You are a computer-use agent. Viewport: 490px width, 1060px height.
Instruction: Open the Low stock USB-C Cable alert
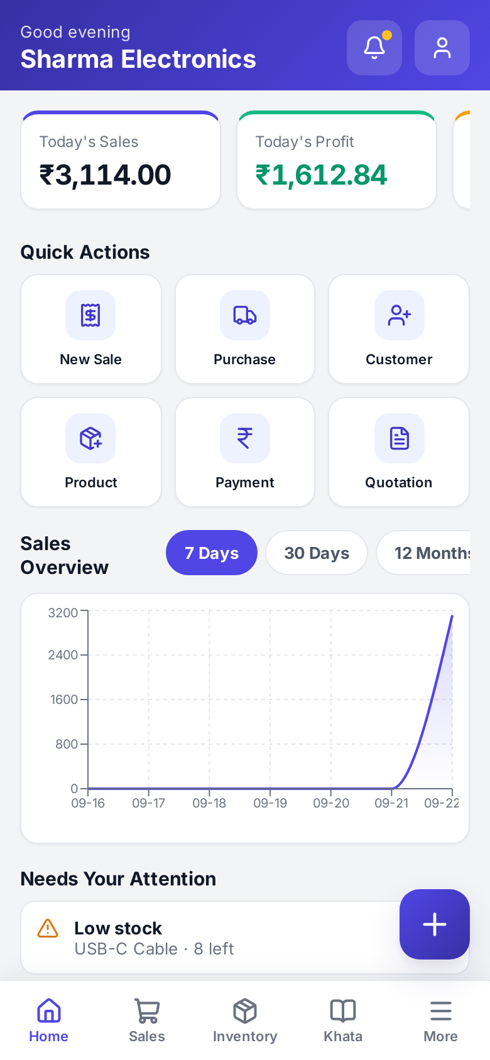pyautogui.click(x=245, y=938)
